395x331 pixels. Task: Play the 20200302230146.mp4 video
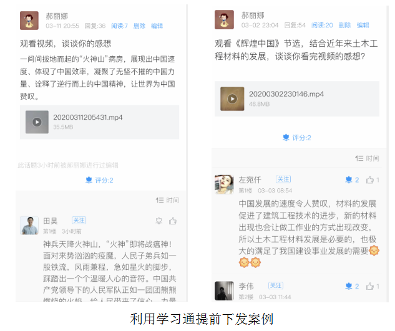click(232, 99)
